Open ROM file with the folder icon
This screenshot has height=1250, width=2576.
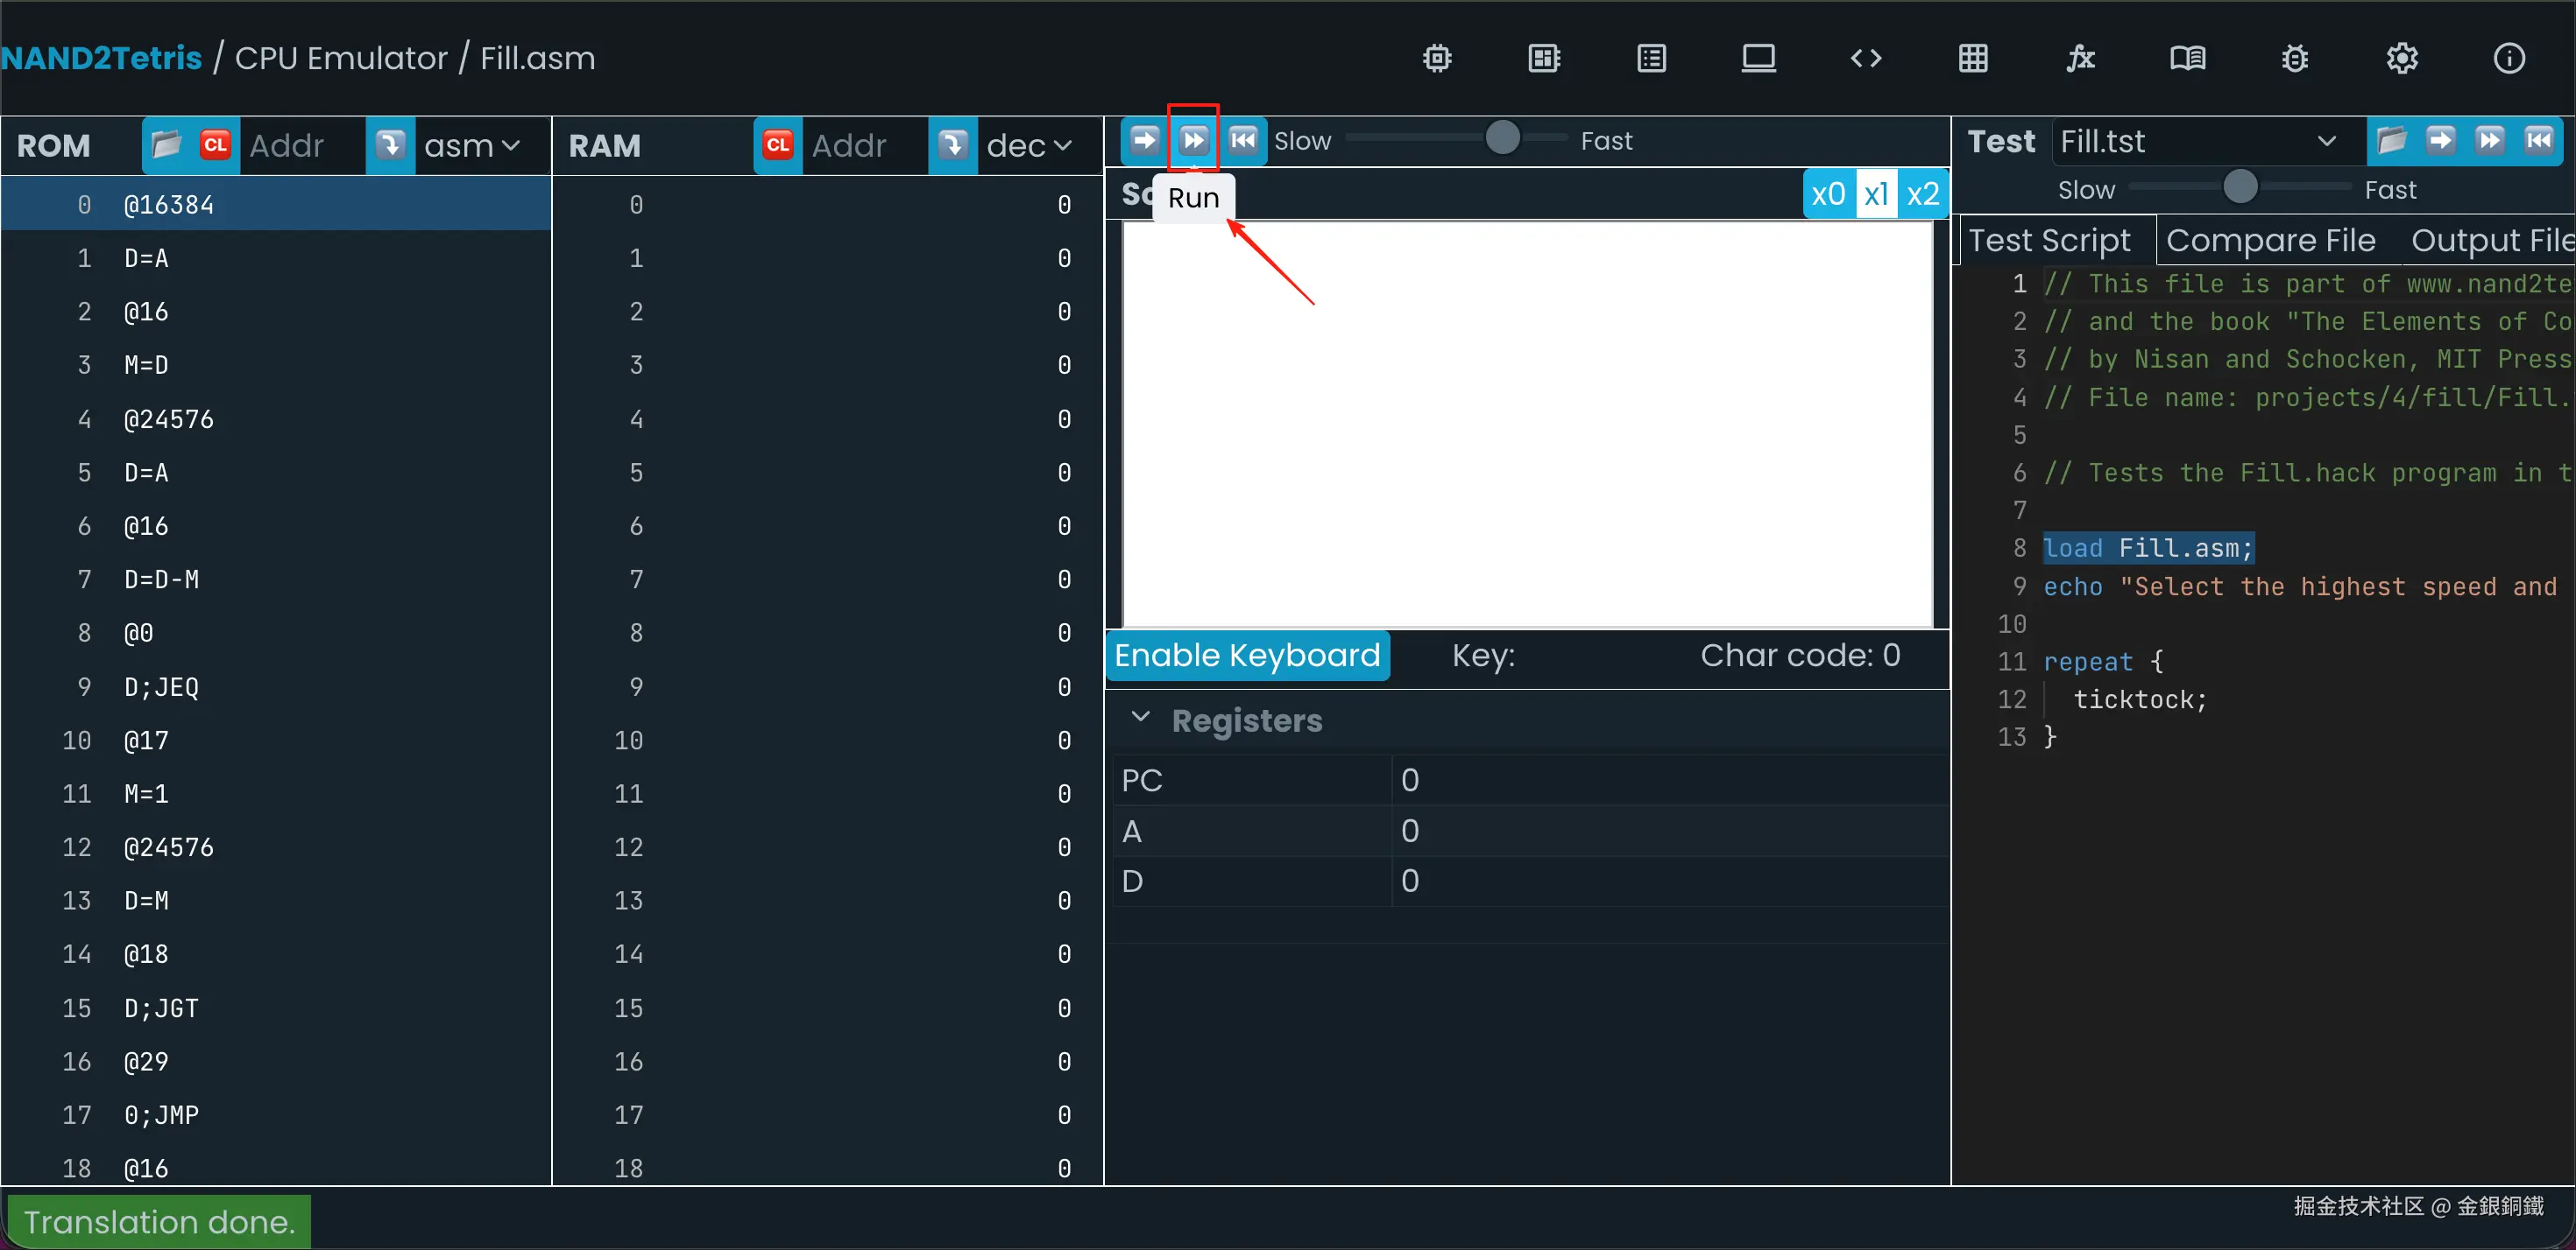166,146
